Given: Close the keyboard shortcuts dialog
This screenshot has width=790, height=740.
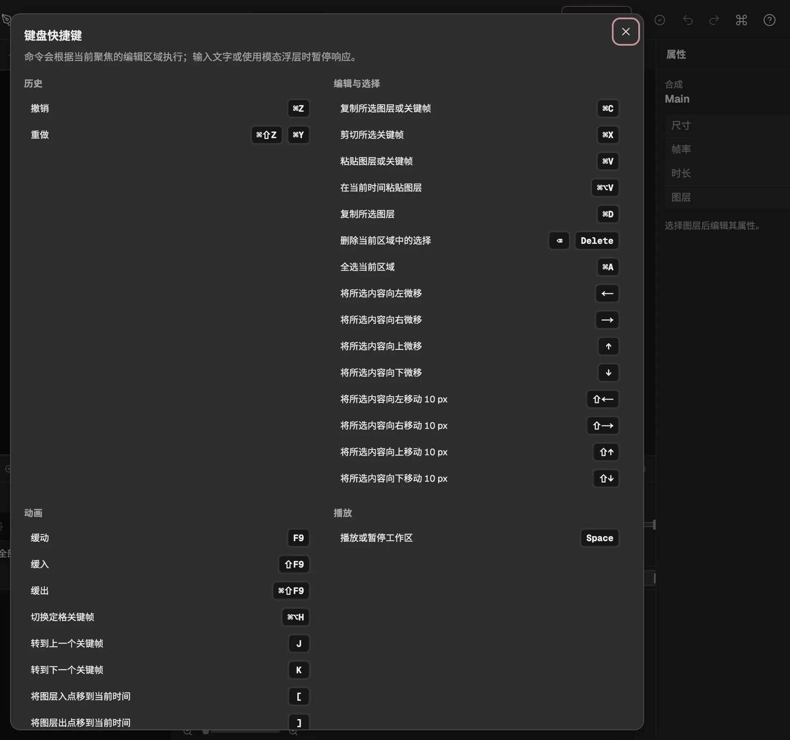Looking at the screenshot, I should pos(625,32).
